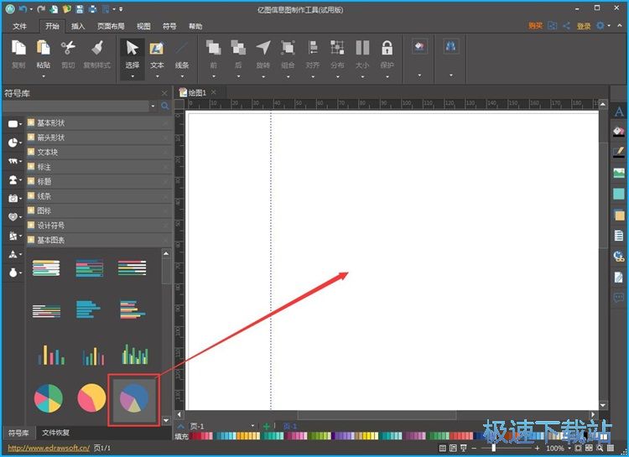Click the search magnifier in symbol library

click(x=165, y=106)
